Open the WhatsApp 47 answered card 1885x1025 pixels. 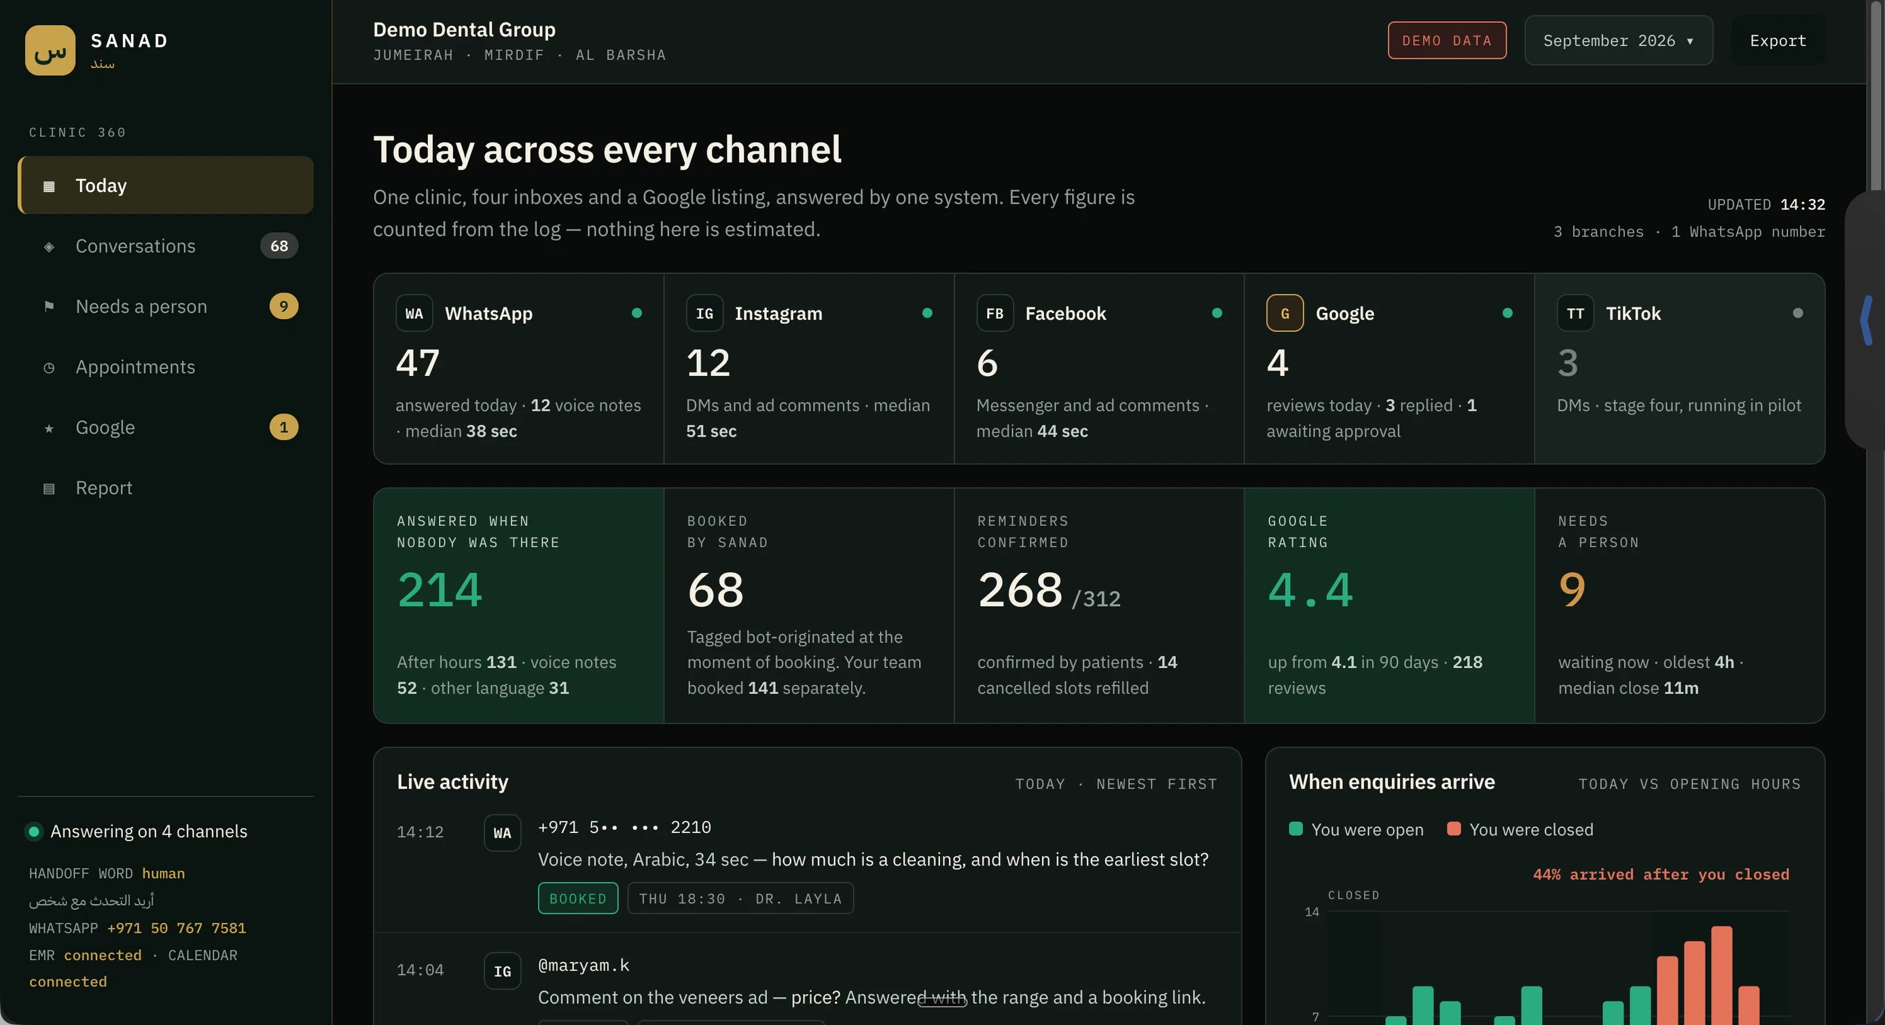(x=519, y=369)
